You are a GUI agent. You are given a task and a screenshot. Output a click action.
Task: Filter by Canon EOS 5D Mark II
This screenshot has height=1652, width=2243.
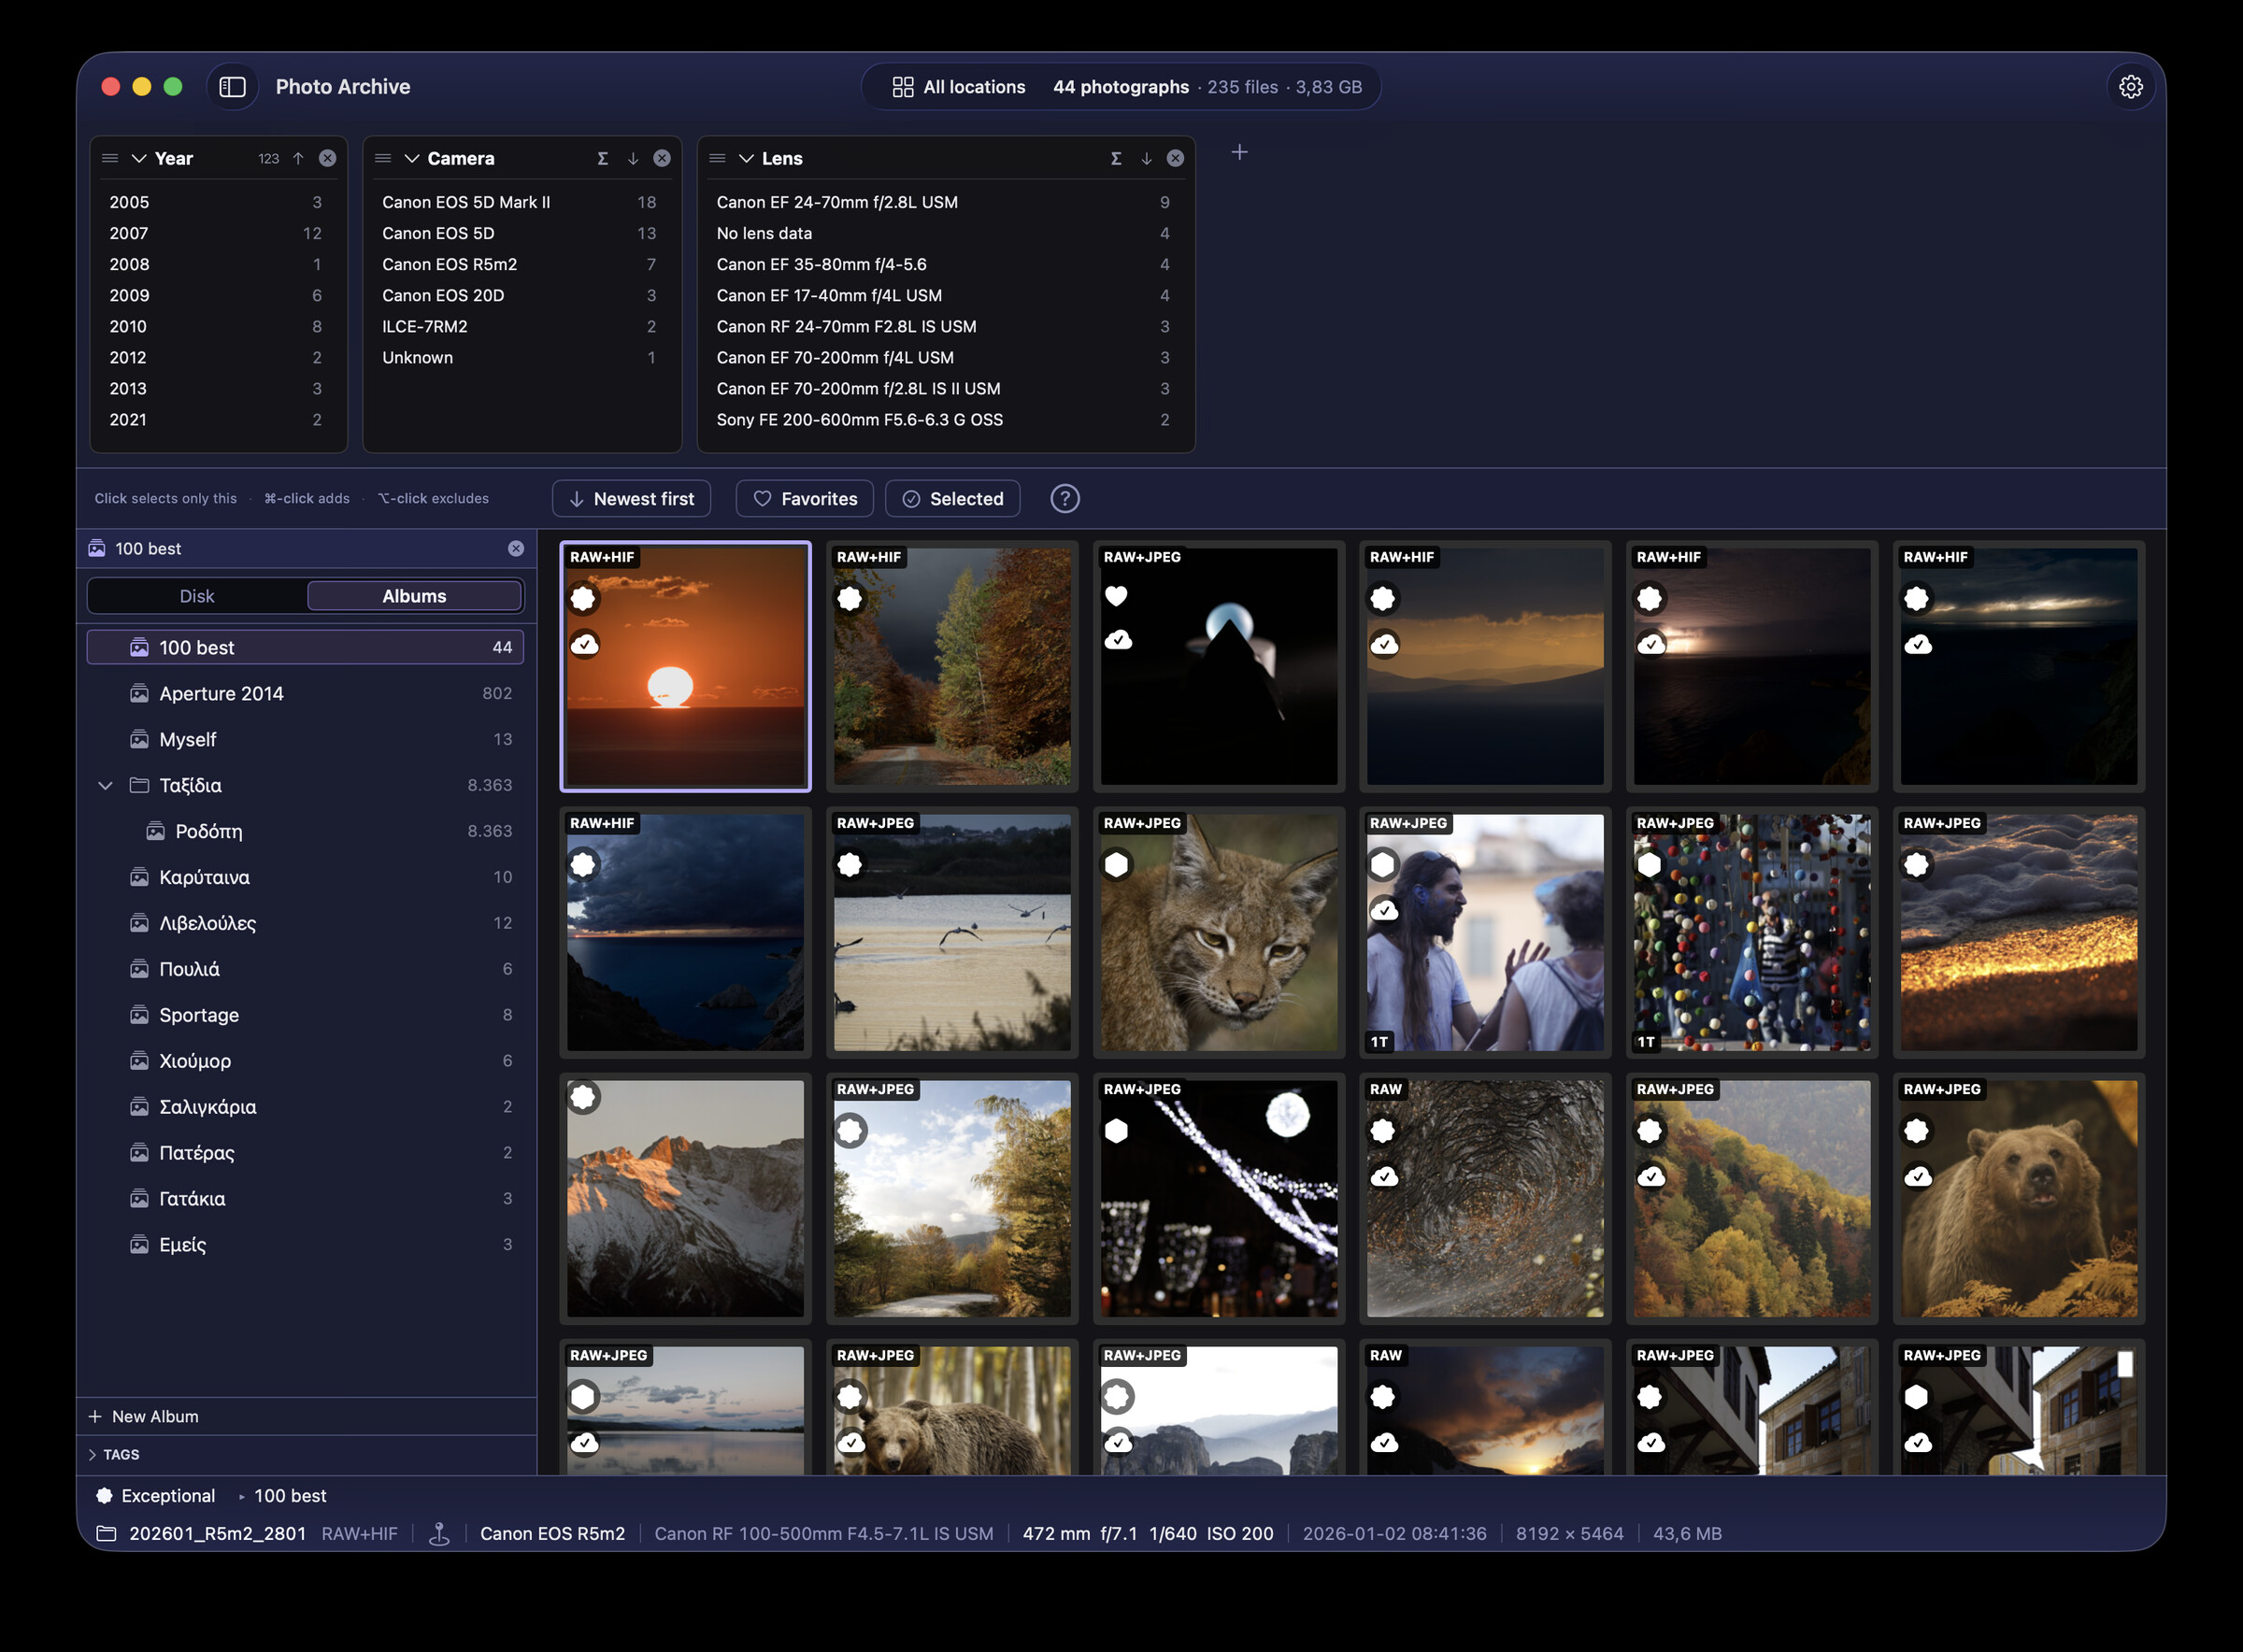[518, 202]
